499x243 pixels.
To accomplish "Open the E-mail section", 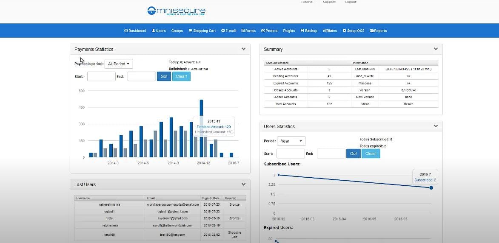I will pyautogui.click(x=228, y=31).
